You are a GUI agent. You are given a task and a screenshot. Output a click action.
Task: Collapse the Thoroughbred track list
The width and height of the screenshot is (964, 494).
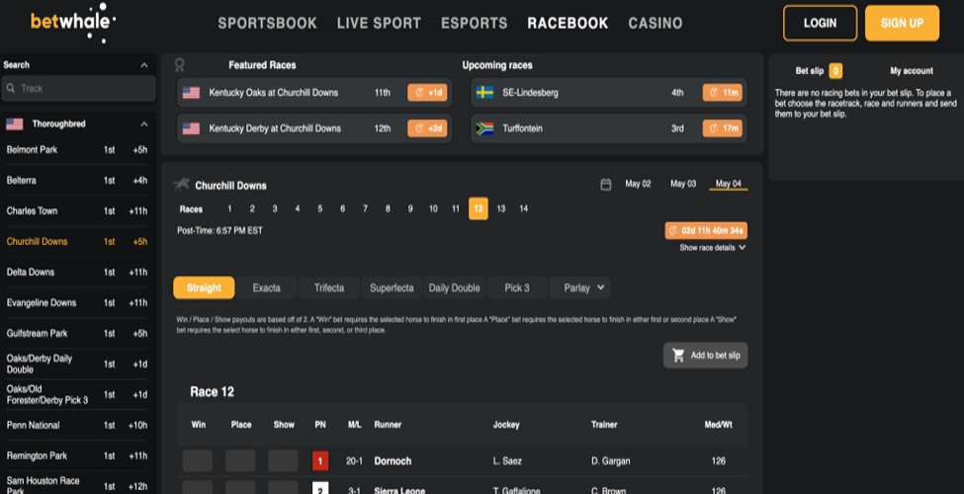[144, 123]
